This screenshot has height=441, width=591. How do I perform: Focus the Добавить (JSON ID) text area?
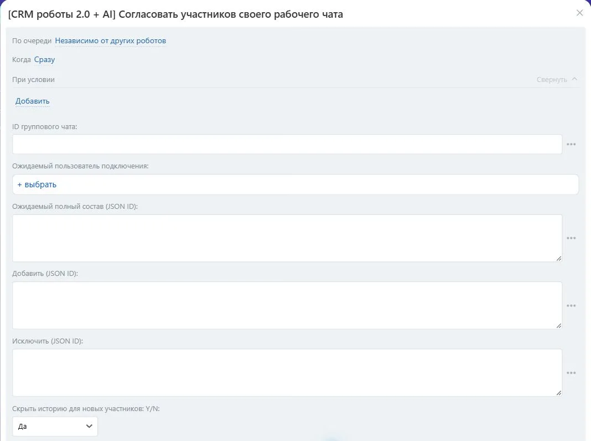click(287, 305)
